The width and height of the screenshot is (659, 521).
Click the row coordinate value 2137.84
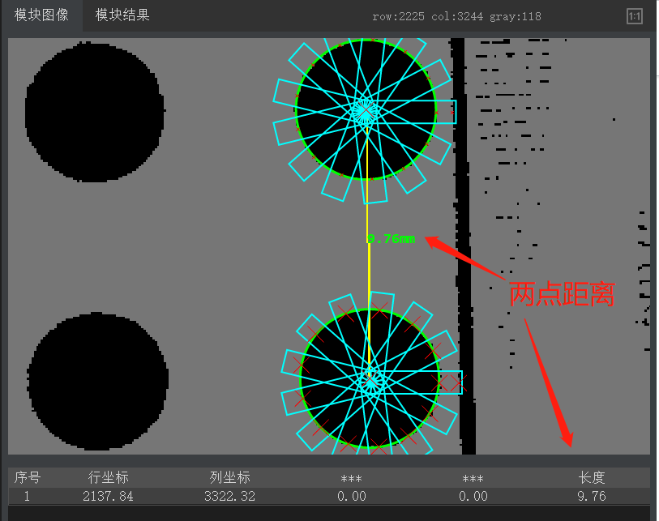(x=108, y=496)
